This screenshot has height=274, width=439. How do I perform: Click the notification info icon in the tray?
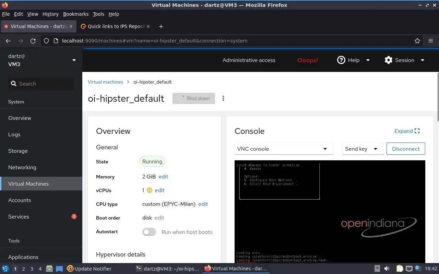pos(418,268)
